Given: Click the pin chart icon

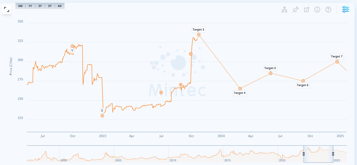Looking at the screenshot, I should tap(295, 10).
